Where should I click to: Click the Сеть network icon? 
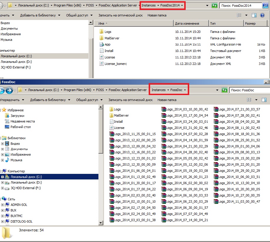point(4,199)
